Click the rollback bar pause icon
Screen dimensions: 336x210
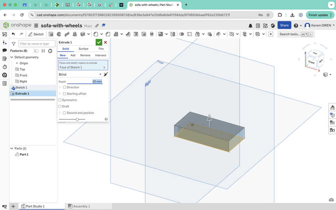point(43,51)
